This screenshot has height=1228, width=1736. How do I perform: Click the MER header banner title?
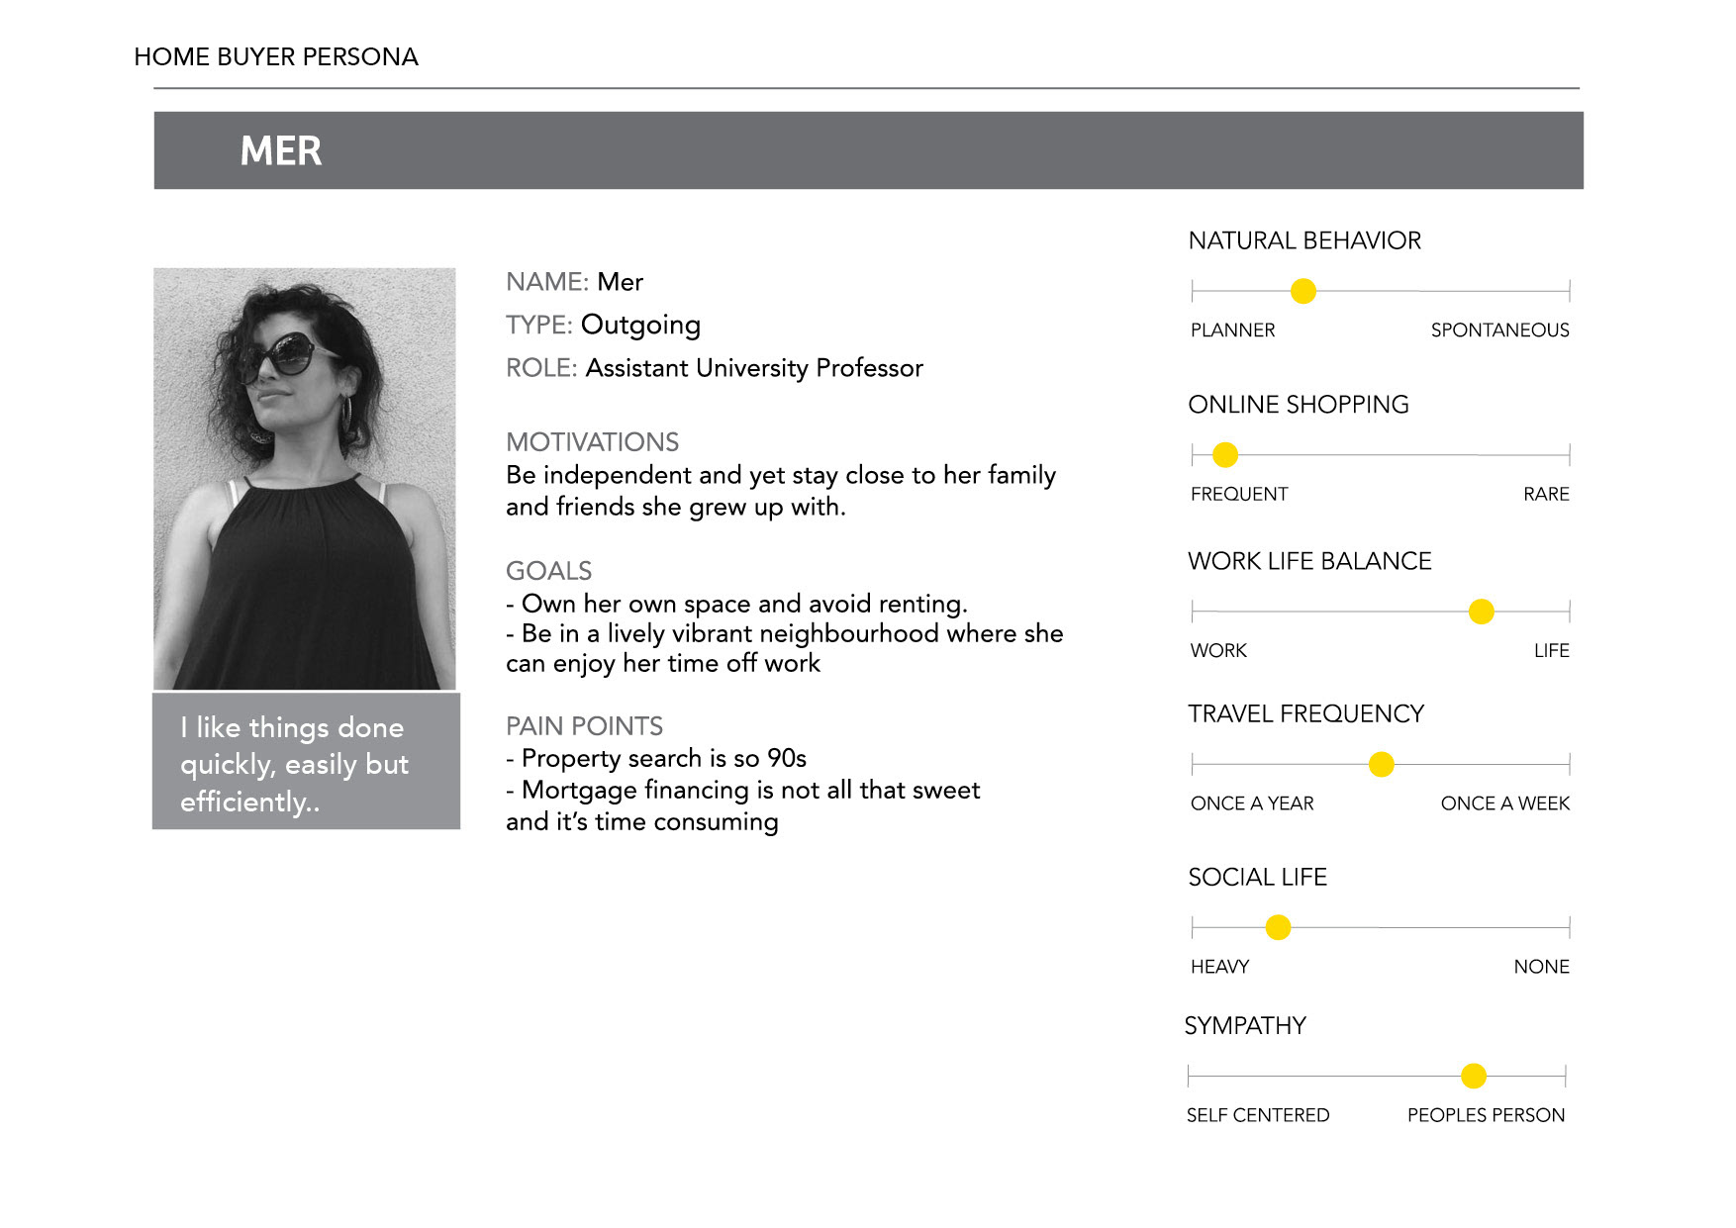tap(281, 151)
